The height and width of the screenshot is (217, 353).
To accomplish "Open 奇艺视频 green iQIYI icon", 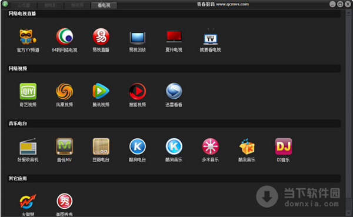I will (28, 91).
